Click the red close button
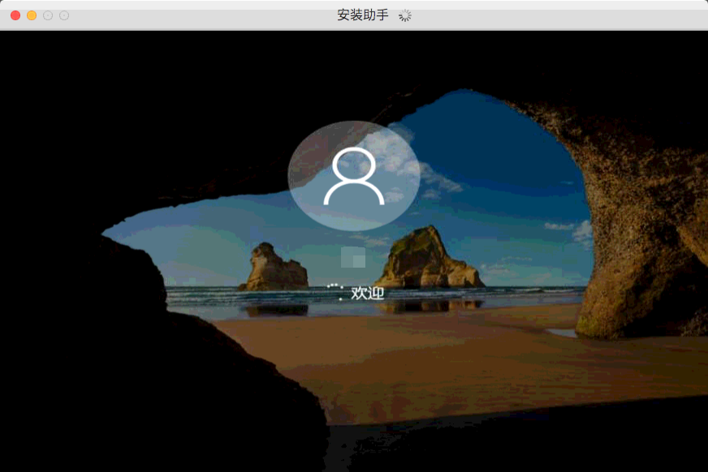 pyautogui.click(x=14, y=15)
